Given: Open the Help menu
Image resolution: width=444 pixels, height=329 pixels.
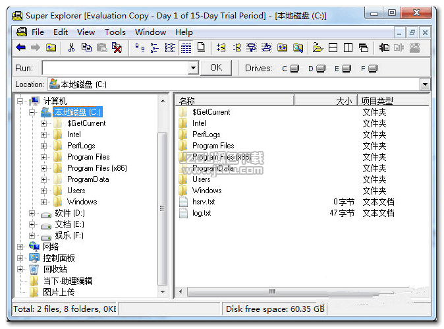Looking at the screenshot, I should coord(184,32).
